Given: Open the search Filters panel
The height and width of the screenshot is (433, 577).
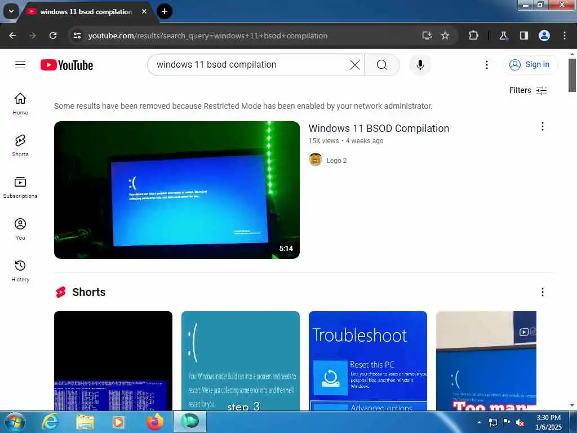Looking at the screenshot, I should 527,90.
